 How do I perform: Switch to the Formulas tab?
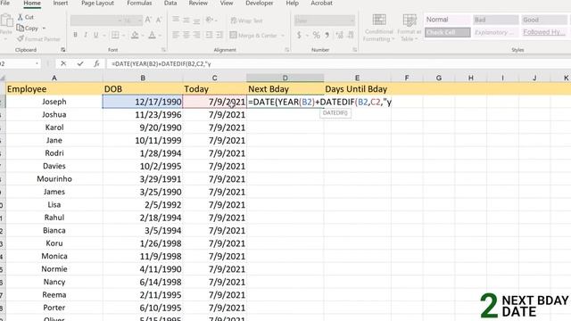pos(139,4)
